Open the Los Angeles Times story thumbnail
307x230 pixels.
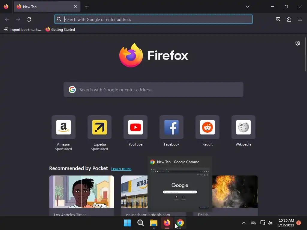click(82, 192)
